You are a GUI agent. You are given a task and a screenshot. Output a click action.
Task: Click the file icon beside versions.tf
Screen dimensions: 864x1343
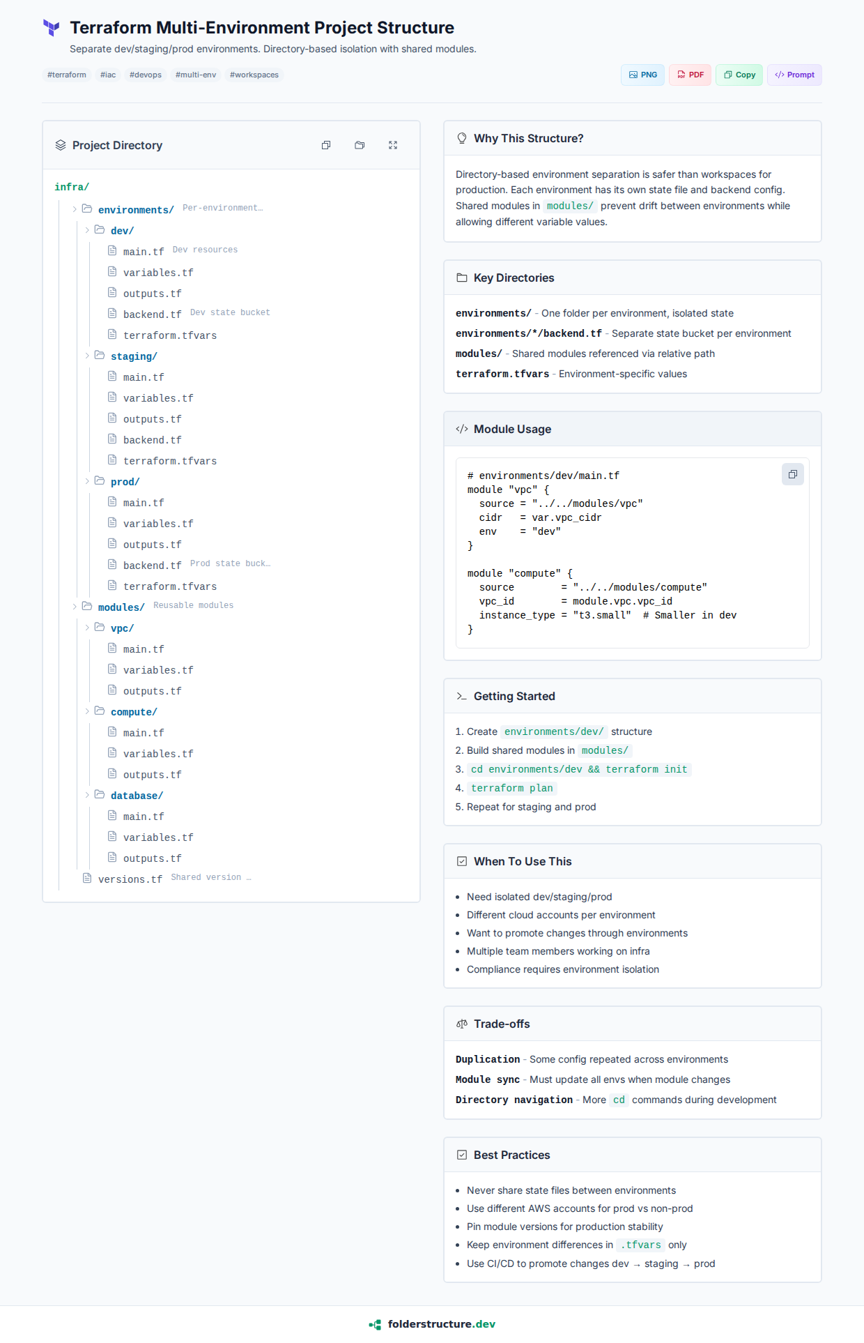tap(87, 878)
